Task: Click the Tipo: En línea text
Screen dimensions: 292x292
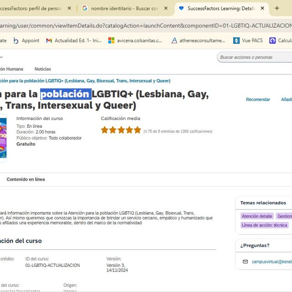Action: pos(29,126)
